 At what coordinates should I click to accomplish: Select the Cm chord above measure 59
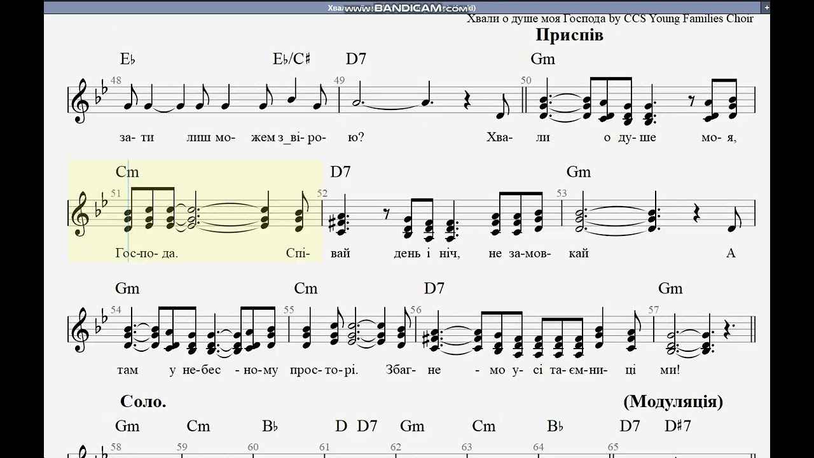198,426
